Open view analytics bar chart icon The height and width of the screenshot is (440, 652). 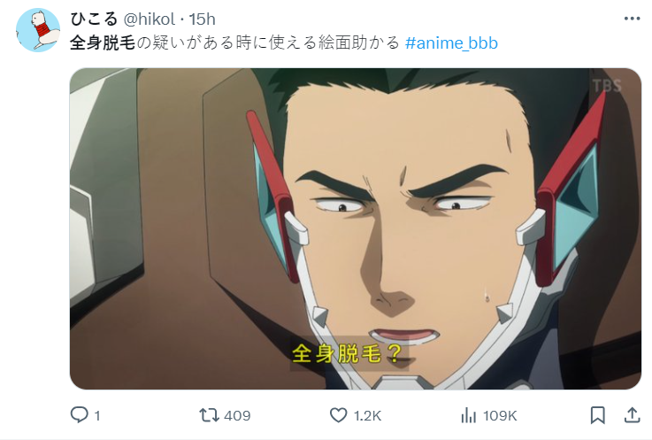(468, 415)
